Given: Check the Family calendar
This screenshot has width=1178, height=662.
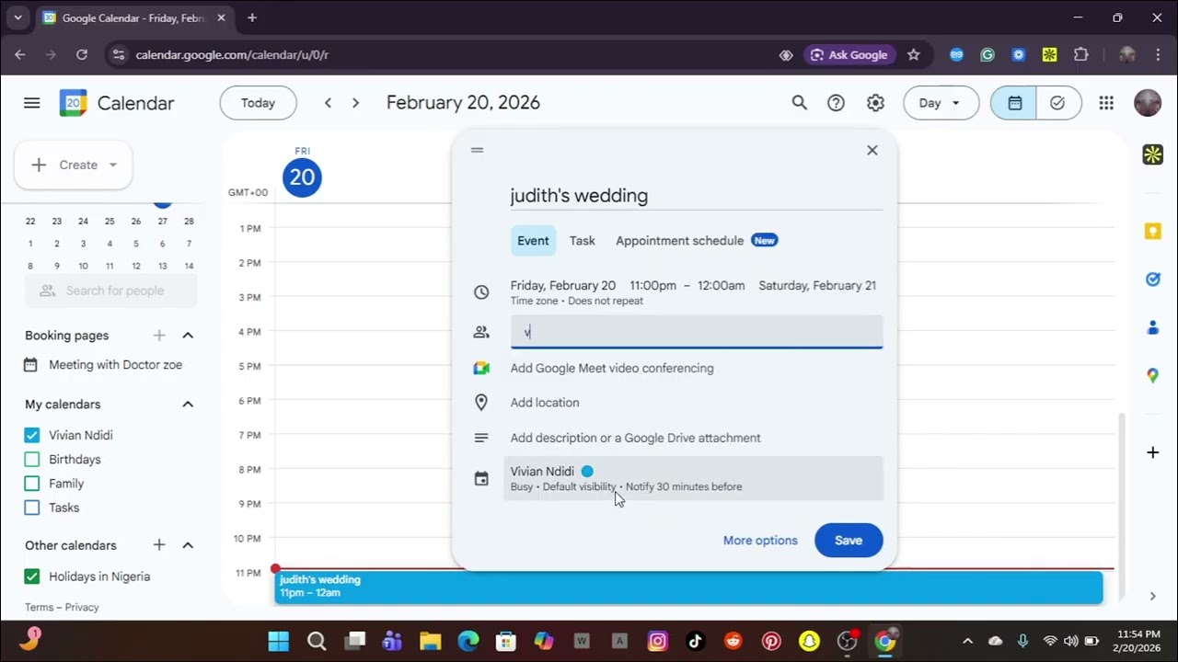Looking at the screenshot, I should (32, 483).
